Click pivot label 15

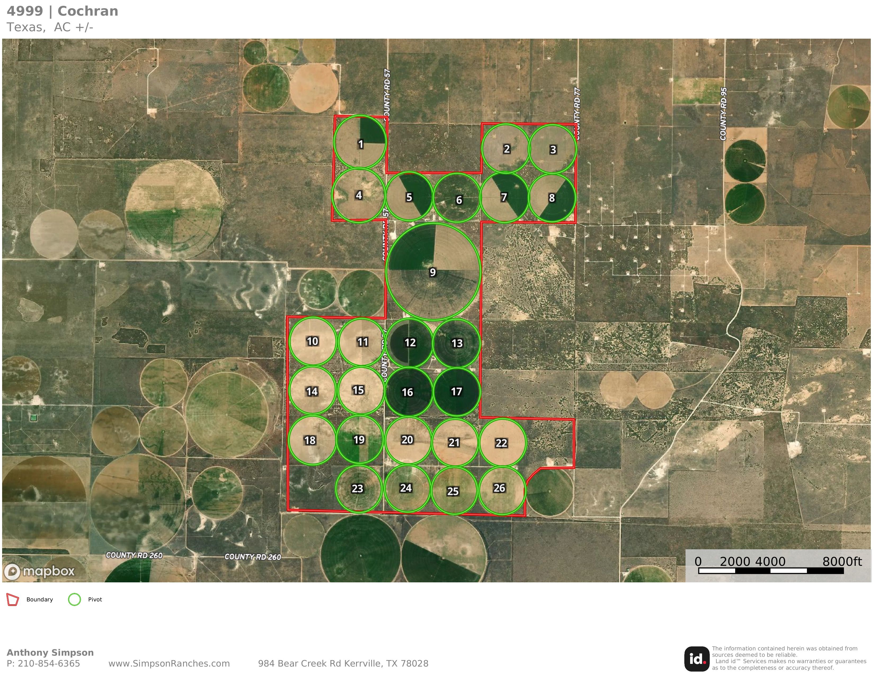point(358,390)
